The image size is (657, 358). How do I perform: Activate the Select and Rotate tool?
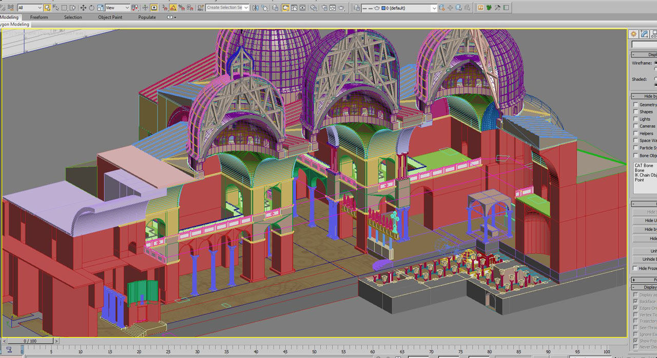(91, 8)
